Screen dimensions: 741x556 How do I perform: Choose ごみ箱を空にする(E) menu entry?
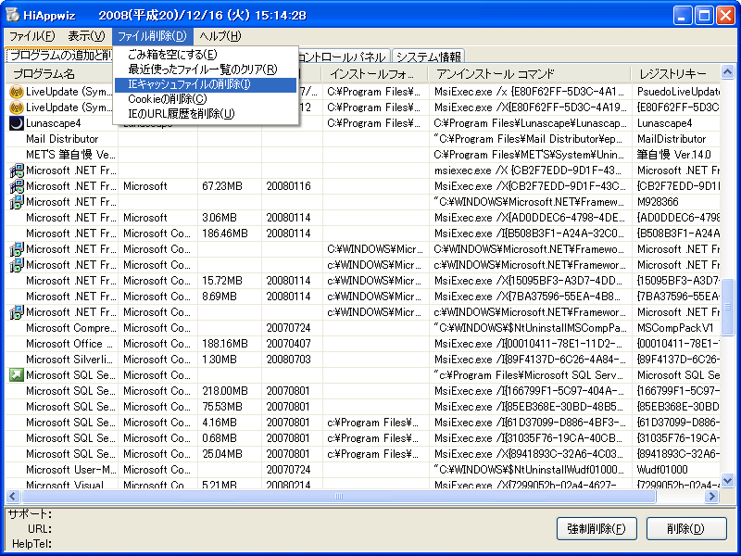click(205, 55)
